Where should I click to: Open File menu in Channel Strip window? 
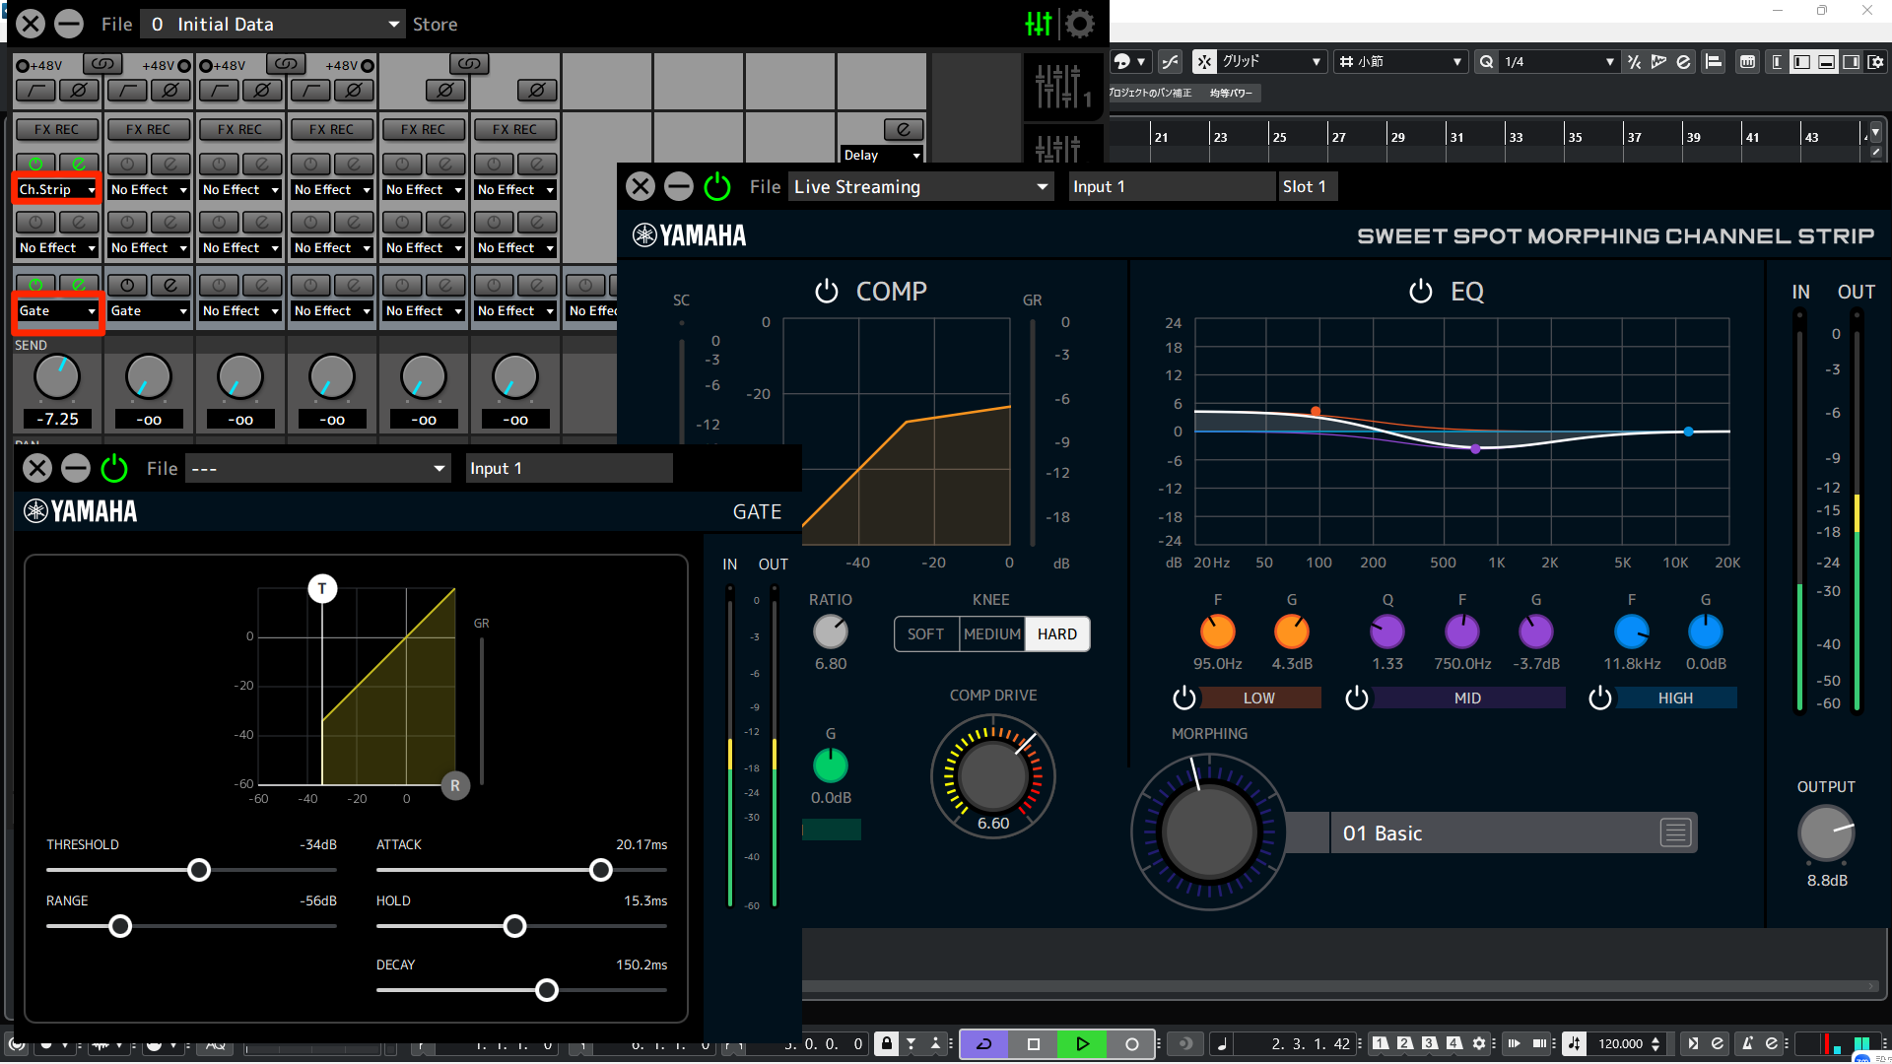coord(765,186)
